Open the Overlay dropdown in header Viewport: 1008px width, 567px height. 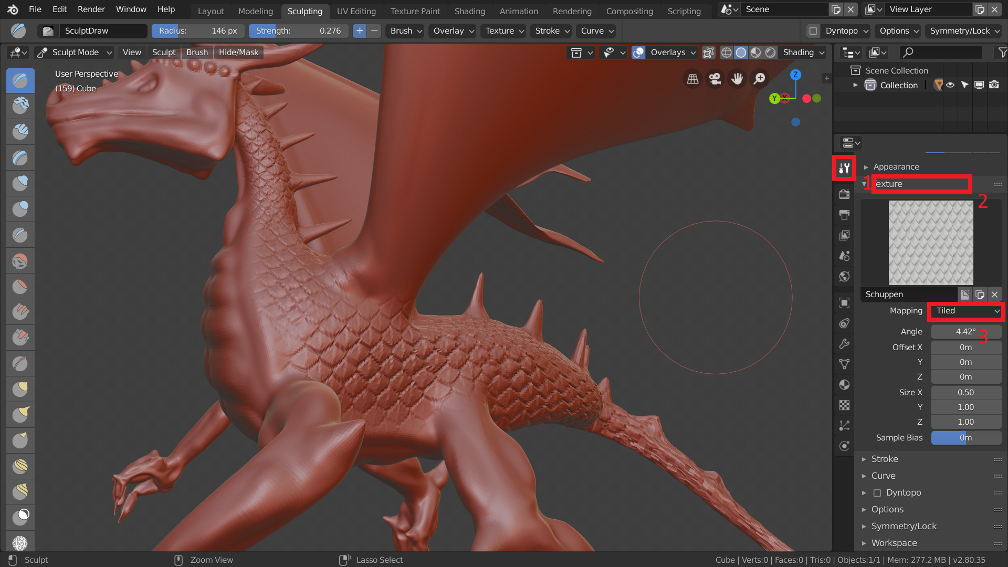454,31
